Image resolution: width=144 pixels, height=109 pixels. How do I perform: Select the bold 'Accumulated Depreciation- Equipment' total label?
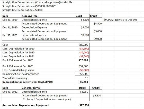[x=26, y=105]
